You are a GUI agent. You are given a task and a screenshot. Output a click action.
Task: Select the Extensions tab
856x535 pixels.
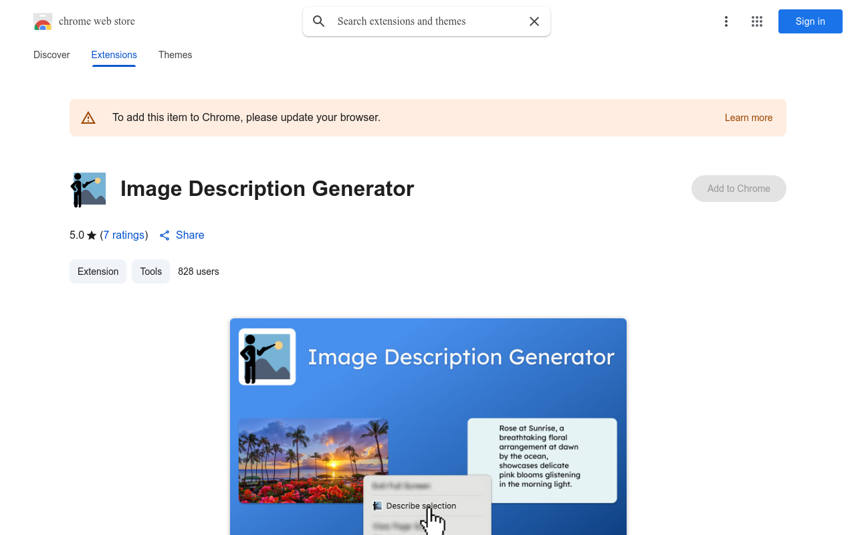[114, 55]
